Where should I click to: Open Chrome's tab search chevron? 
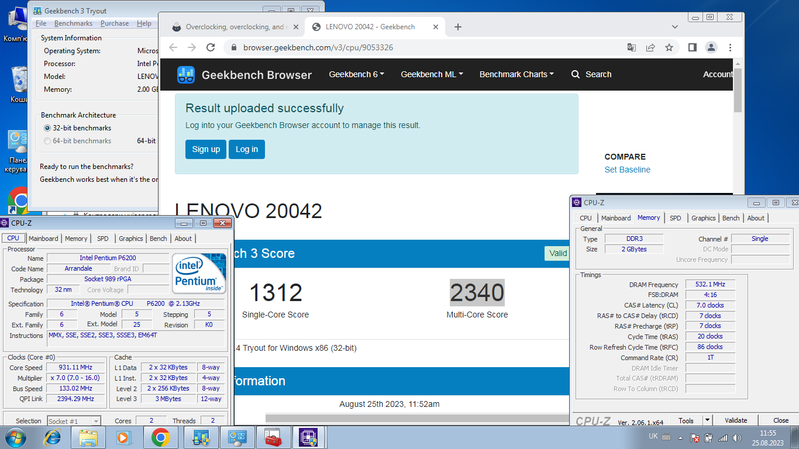(674, 27)
